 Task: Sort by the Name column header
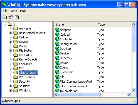pos(75,25)
